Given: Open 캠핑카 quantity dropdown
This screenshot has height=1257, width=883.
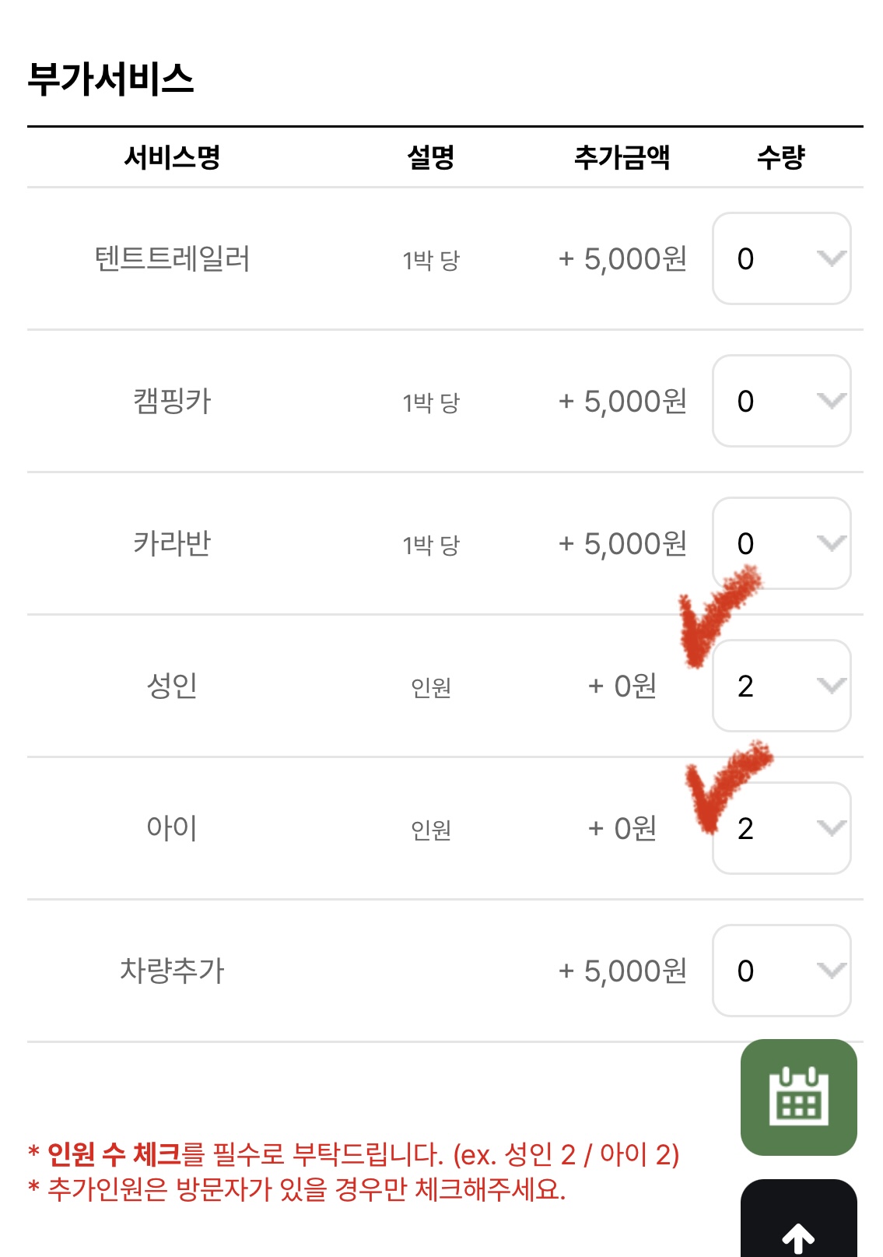Looking at the screenshot, I should (x=781, y=401).
